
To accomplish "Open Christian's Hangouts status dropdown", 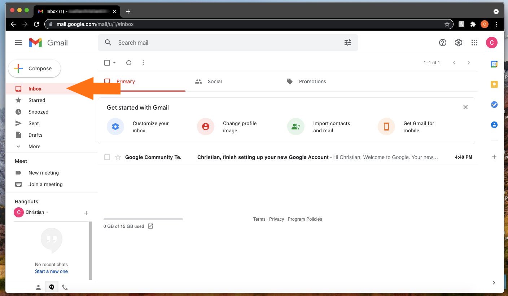I will click(47, 212).
